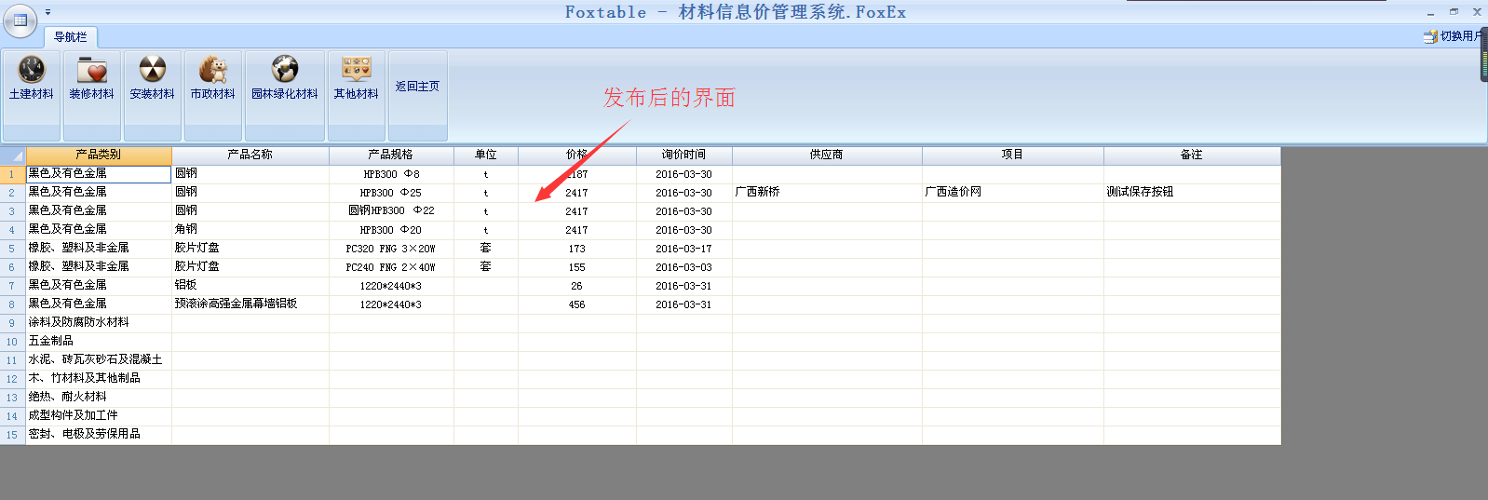
Task: Click the 测试保存按钮 remark cell
Action: pos(1192,193)
